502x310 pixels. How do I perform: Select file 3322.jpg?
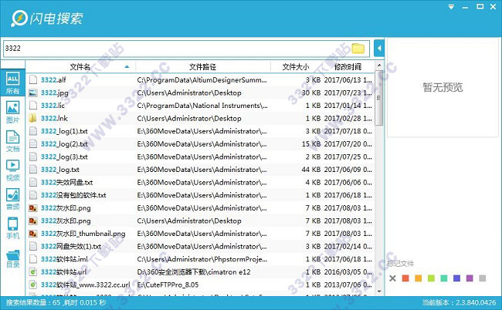[x=54, y=93]
